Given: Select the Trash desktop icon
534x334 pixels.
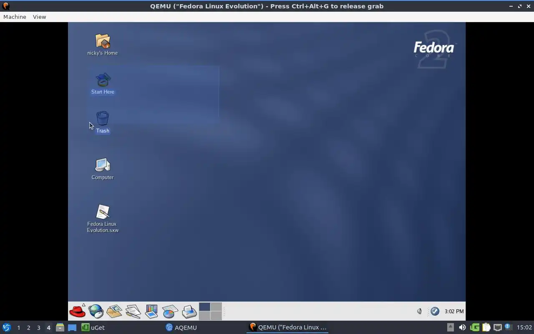Looking at the screenshot, I should 103,122.
